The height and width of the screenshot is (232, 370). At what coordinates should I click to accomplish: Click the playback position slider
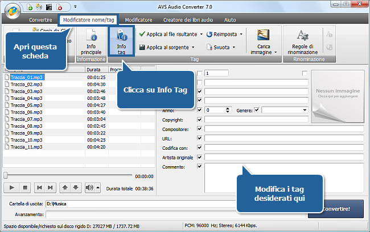[x=68, y=176]
